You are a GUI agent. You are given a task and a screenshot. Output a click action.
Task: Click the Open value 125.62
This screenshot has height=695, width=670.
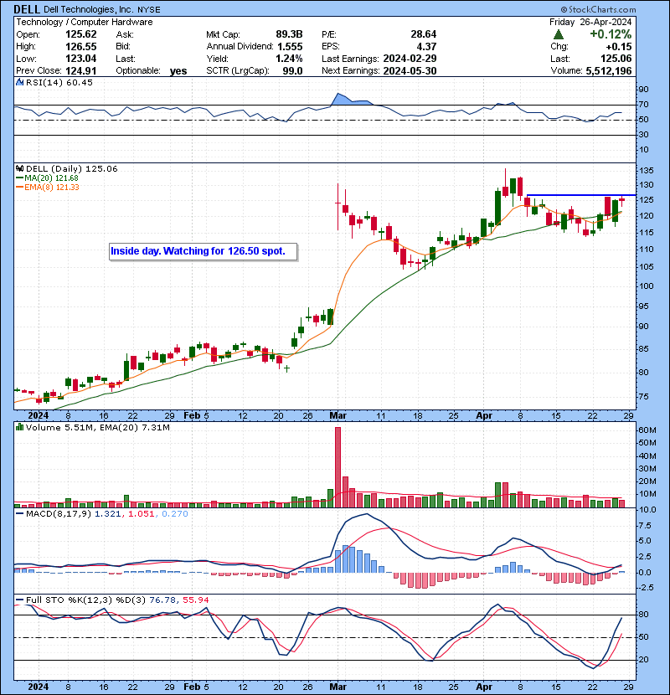pyautogui.click(x=80, y=34)
